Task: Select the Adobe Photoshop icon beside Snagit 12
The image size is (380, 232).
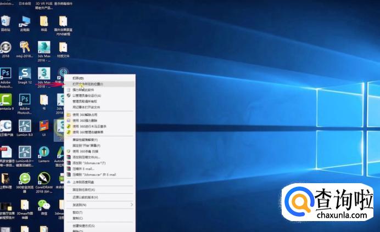Action: [5, 77]
